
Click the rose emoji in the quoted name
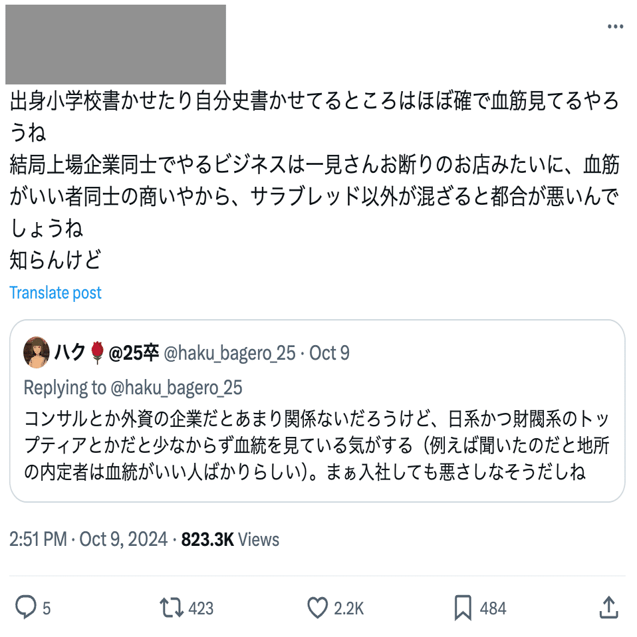click(97, 353)
